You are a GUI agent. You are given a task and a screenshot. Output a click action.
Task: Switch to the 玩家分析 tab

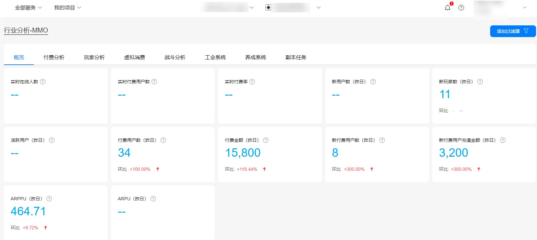(94, 57)
